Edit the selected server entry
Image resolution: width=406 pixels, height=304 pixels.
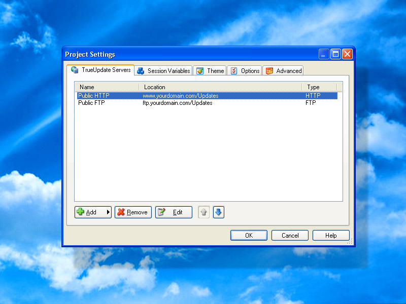pos(174,212)
